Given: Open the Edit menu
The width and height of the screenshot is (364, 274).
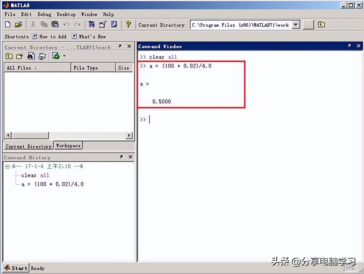Looking at the screenshot, I should click(26, 14).
